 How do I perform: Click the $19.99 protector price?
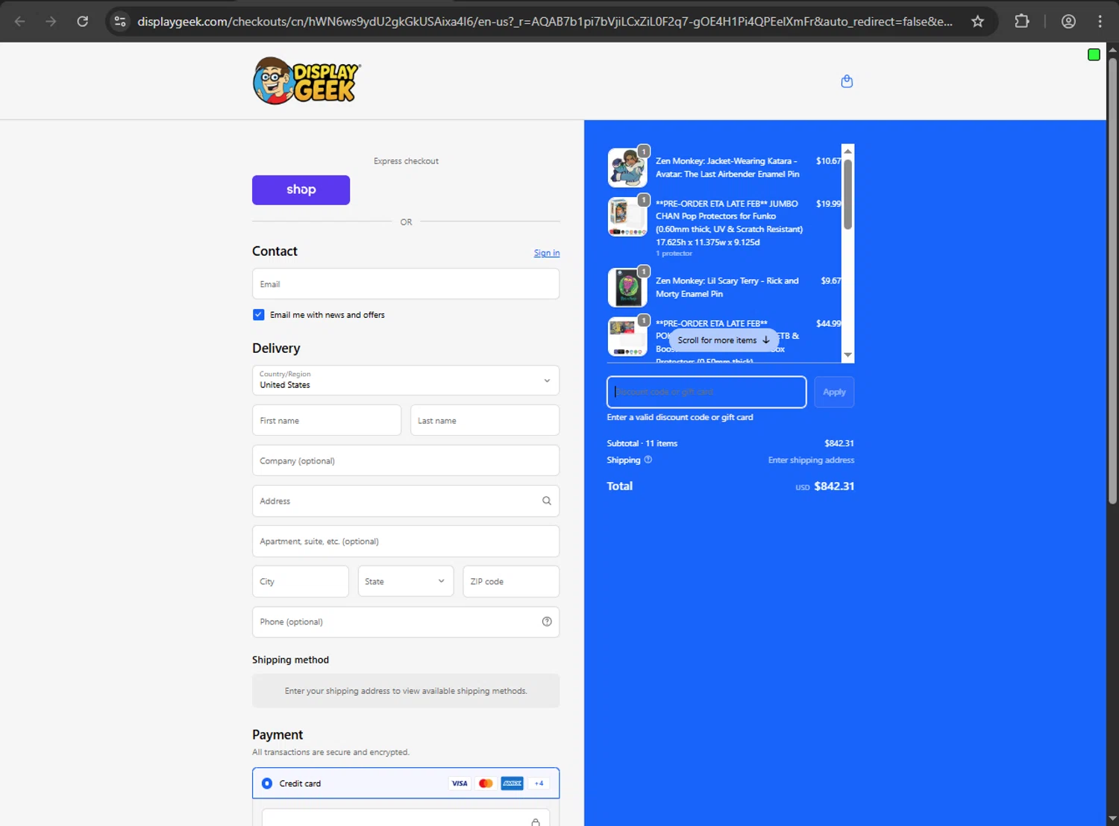tap(828, 204)
